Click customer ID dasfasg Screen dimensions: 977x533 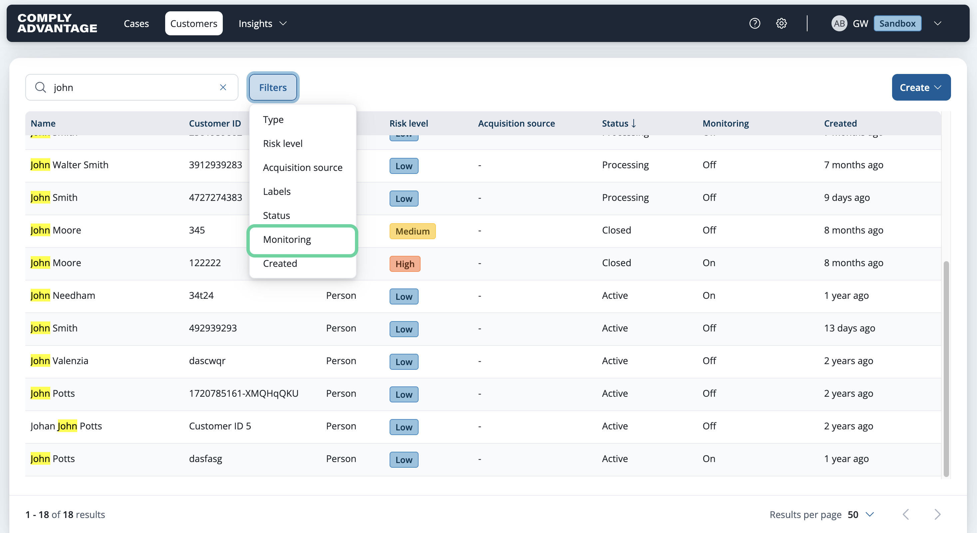coord(205,459)
